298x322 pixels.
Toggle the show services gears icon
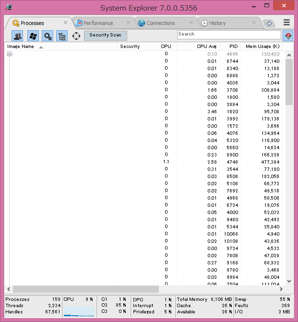coord(48,36)
